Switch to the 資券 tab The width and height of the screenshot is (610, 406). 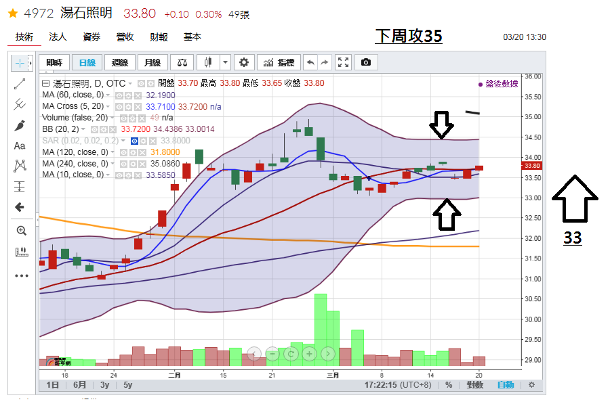click(x=91, y=37)
